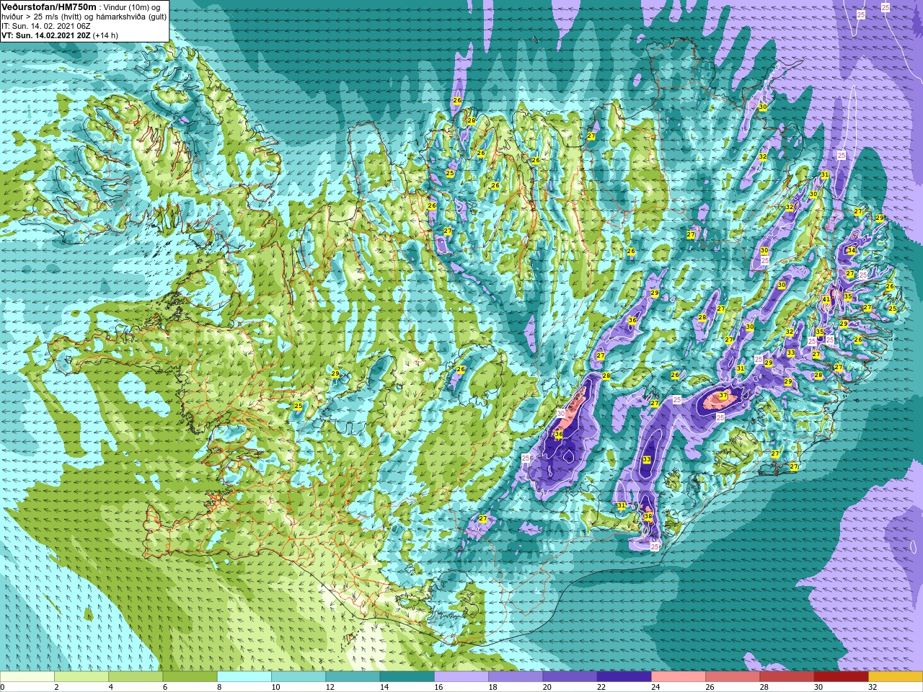Click the light green 2–4 m/s legend swatch
Screen dimensions: 923x692
coord(81,677)
